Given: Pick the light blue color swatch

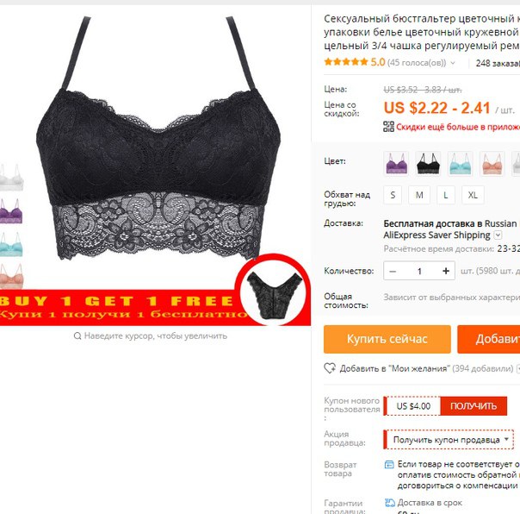Looking at the screenshot, I should (x=461, y=163).
